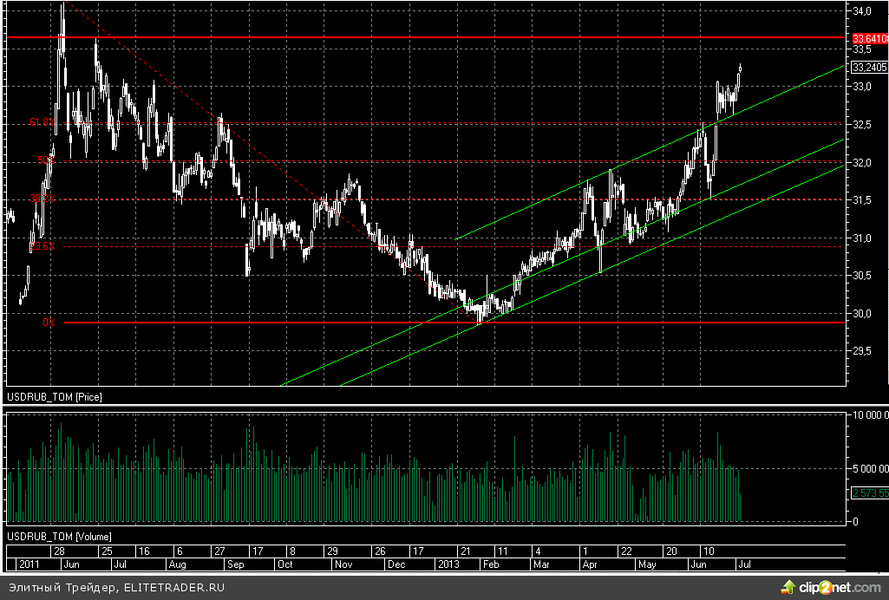Choose the Aug month on the time axis
The width and height of the screenshot is (889, 600).
[x=177, y=564]
